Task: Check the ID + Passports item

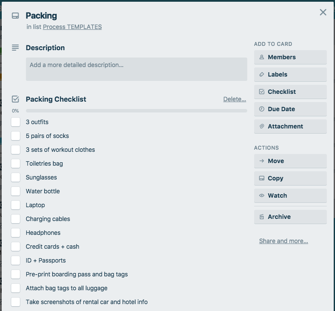Action: coord(16,260)
